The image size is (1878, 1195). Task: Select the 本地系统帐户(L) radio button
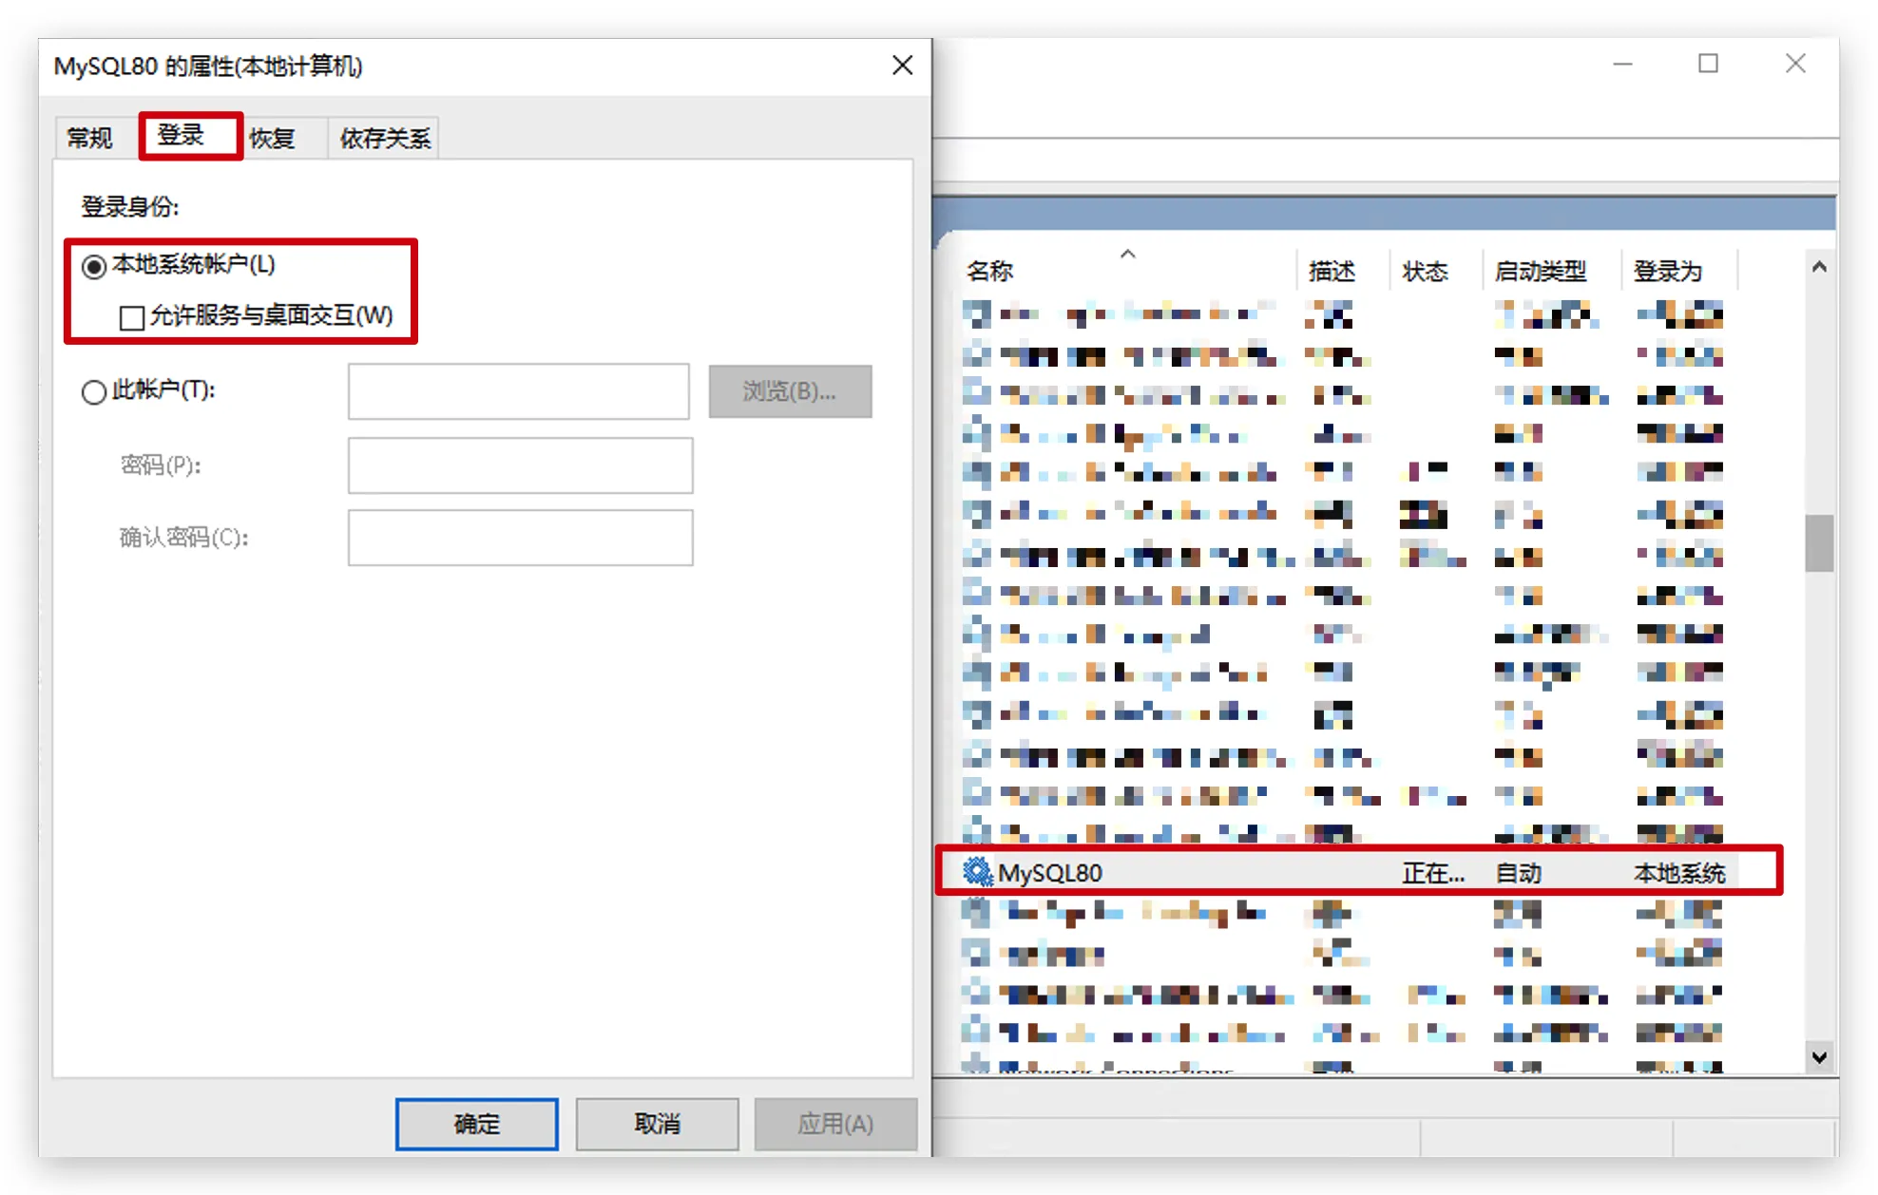click(x=94, y=266)
